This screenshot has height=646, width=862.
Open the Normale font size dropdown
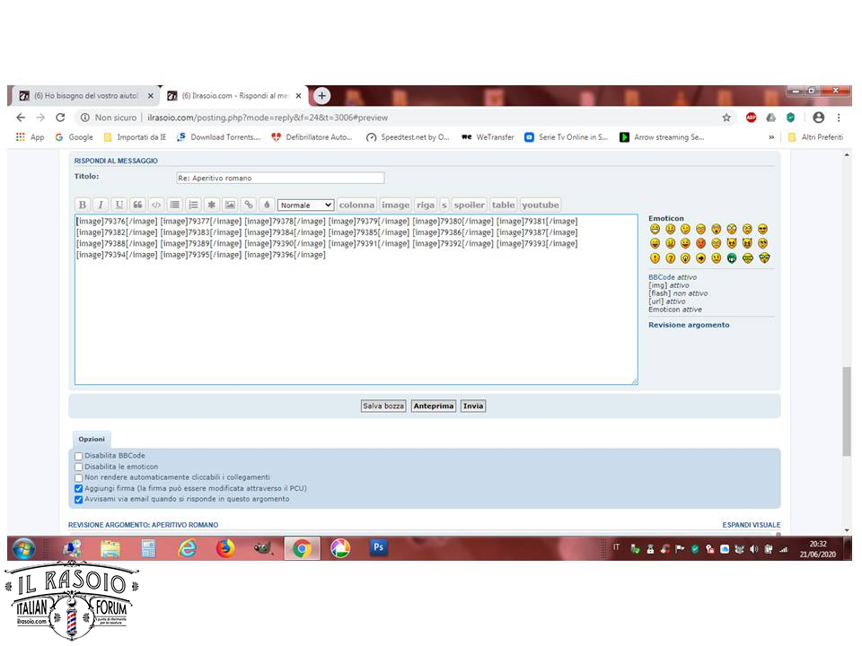coord(305,205)
